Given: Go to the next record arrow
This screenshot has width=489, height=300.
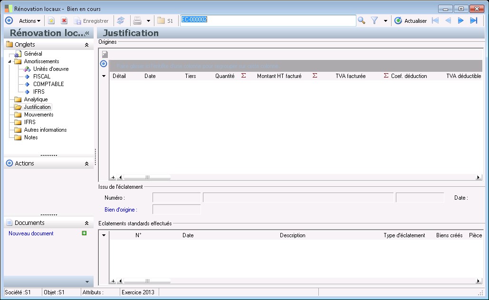Looking at the screenshot, I should [460, 21].
